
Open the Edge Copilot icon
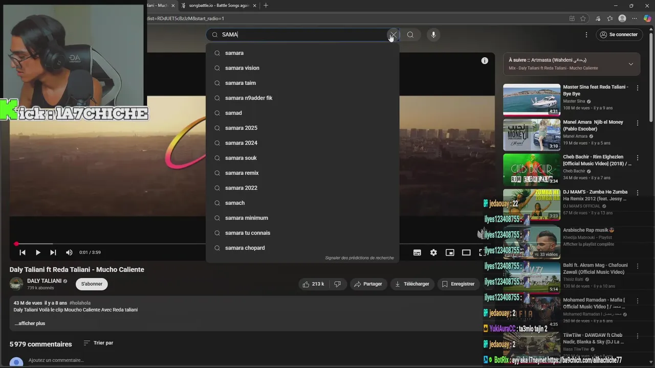coord(647,18)
